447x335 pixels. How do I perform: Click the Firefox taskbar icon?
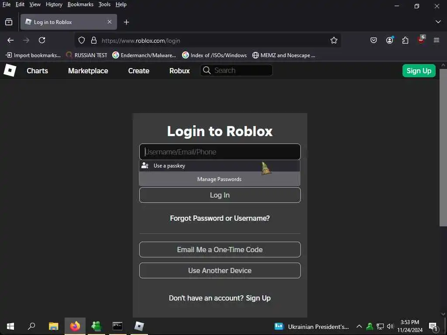click(75, 326)
